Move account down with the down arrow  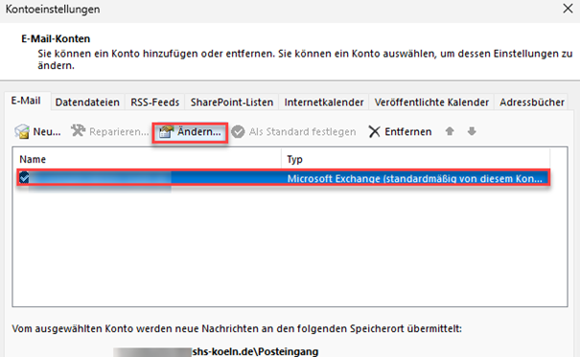point(472,131)
